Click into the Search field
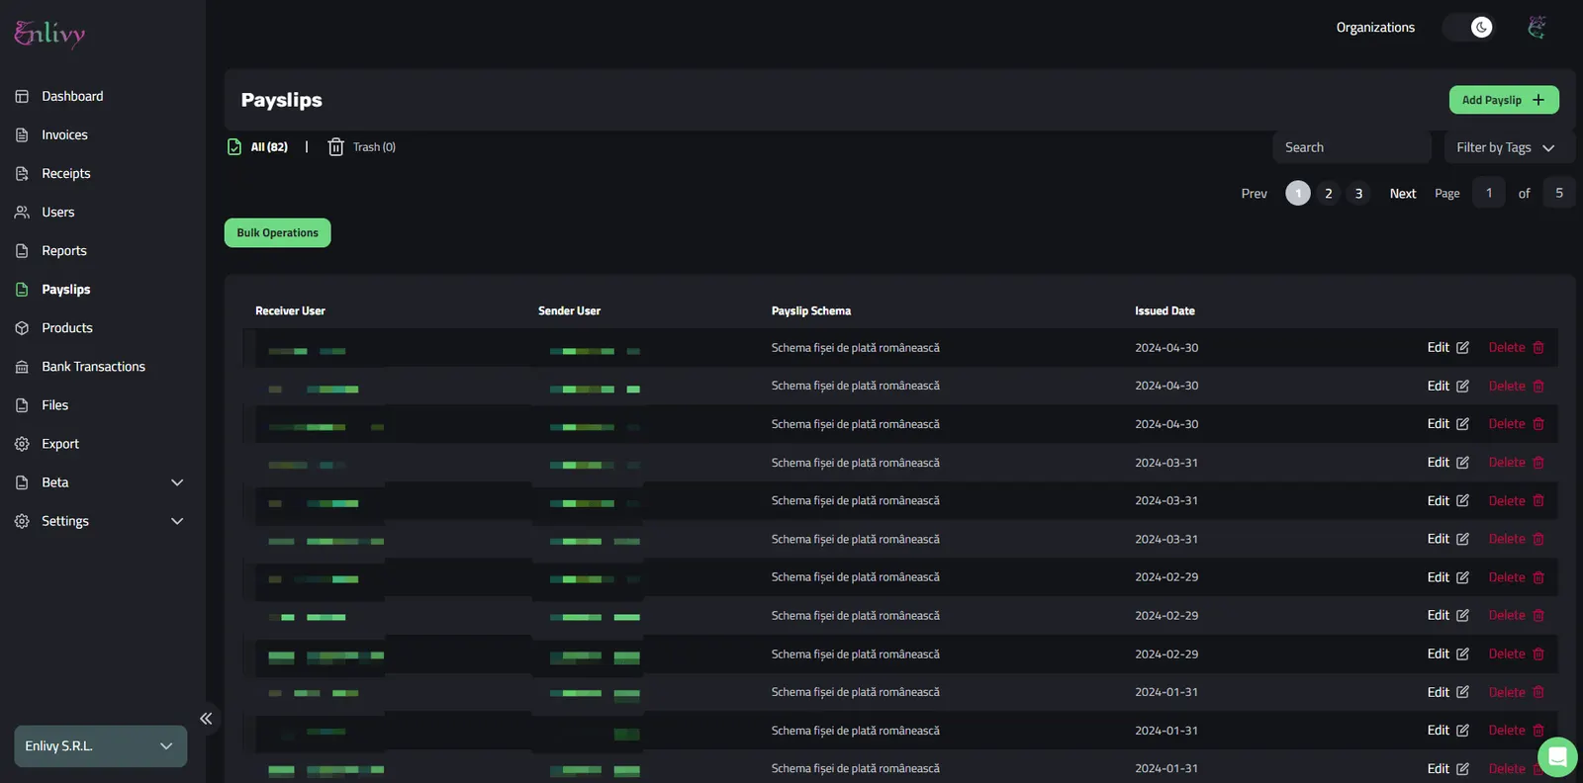 [1351, 147]
